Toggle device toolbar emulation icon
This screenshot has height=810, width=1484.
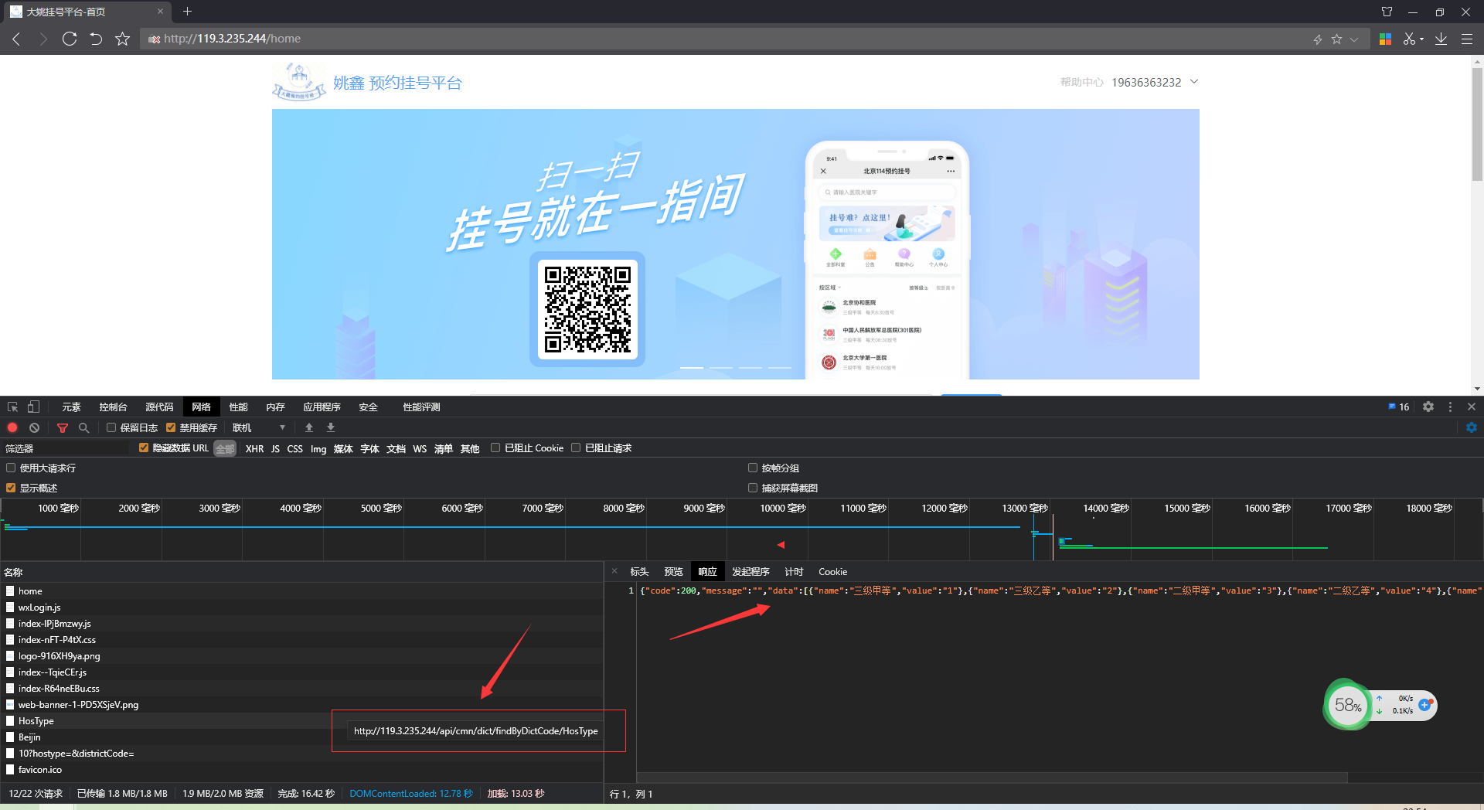click(x=33, y=407)
